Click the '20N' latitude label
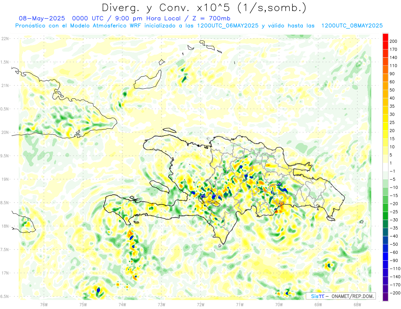 tap(5, 132)
